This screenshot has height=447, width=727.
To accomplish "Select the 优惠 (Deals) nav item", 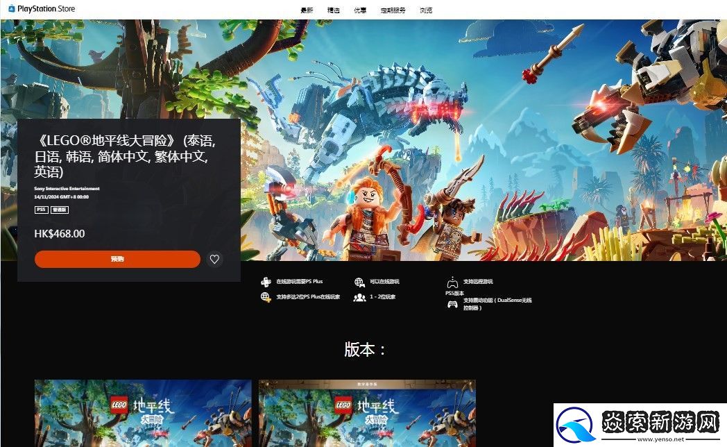I will click(360, 10).
